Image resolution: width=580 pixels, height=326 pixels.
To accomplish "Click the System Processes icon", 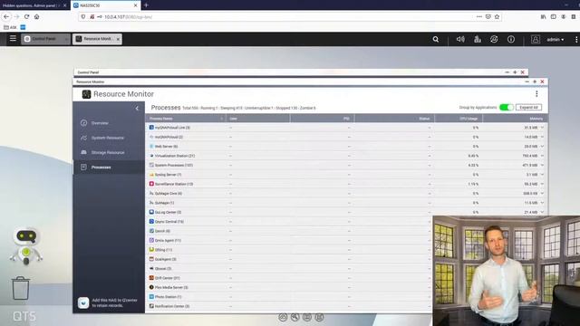I will (x=151, y=165).
